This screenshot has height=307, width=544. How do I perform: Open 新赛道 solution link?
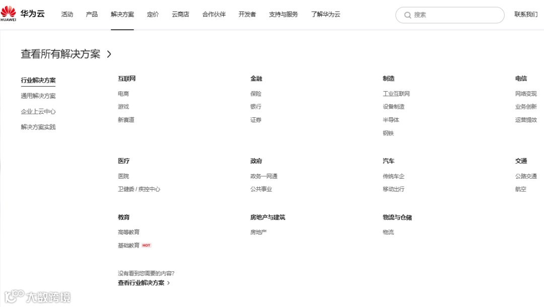click(126, 120)
